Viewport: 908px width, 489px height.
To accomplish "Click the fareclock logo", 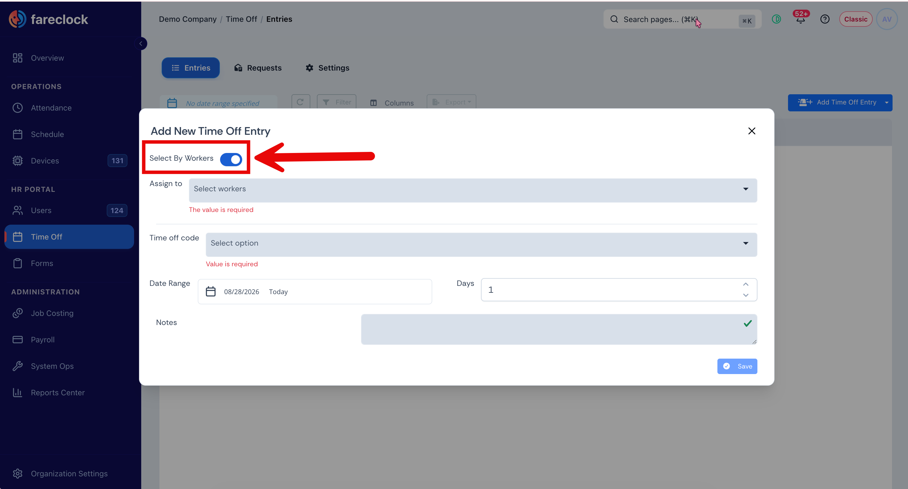I will 49,19.
